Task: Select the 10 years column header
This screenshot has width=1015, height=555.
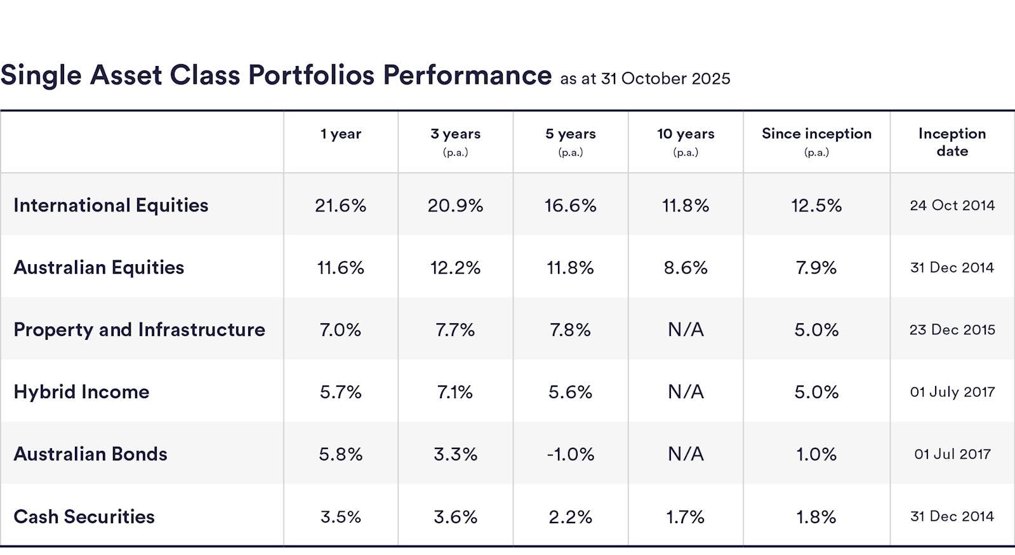Action: click(686, 134)
